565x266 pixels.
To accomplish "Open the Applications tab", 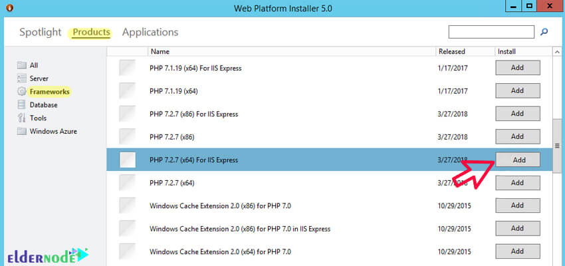I will pyautogui.click(x=150, y=32).
